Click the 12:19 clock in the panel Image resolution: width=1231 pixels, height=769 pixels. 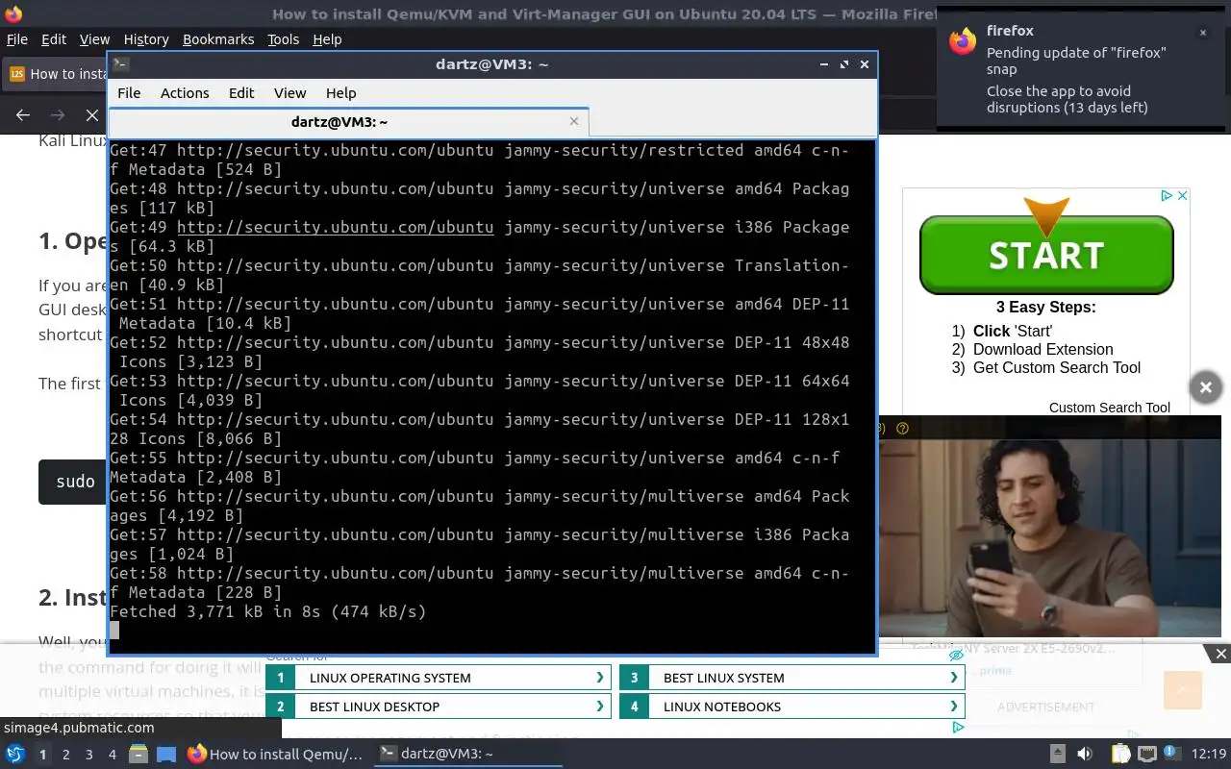click(x=1209, y=755)
